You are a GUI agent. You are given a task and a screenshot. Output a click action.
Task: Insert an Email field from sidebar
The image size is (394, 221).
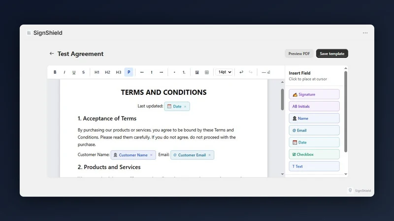(x=314, y=130)
